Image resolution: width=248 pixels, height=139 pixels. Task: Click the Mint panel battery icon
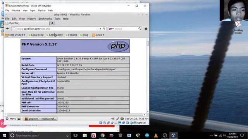[x=122, y=119]
